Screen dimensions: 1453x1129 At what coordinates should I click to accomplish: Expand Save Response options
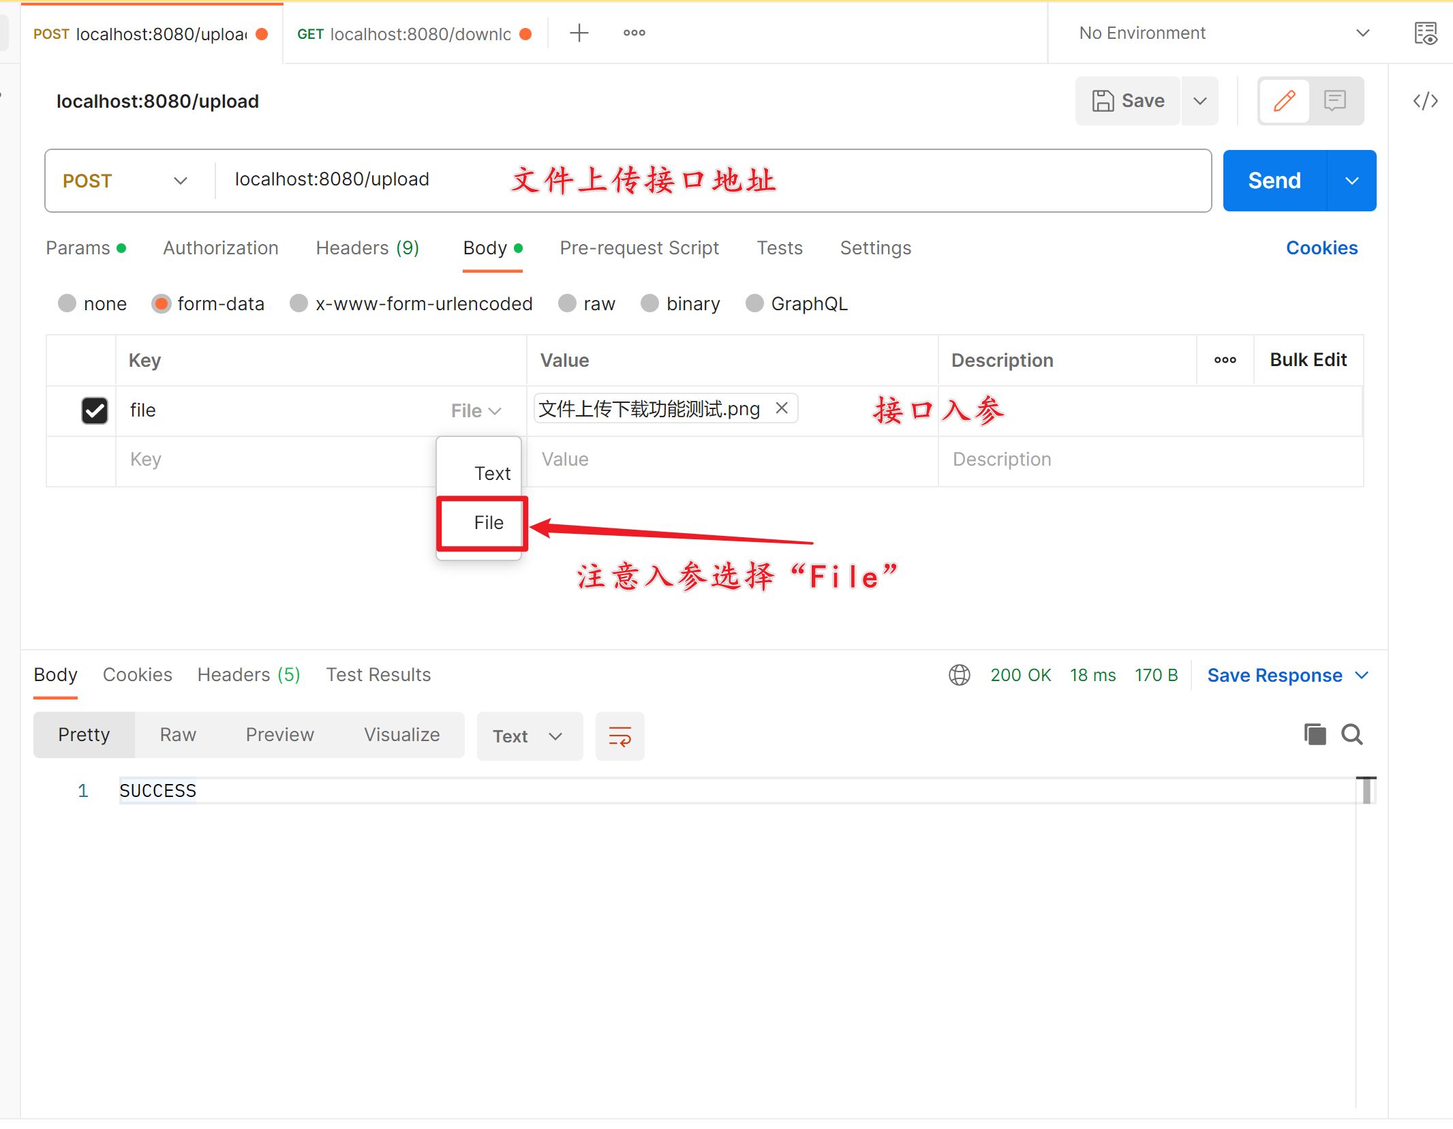(1362, 675)
